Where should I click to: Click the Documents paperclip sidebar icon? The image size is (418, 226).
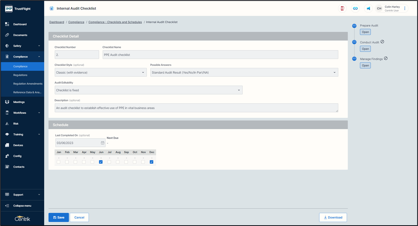(x=7, y=35)
